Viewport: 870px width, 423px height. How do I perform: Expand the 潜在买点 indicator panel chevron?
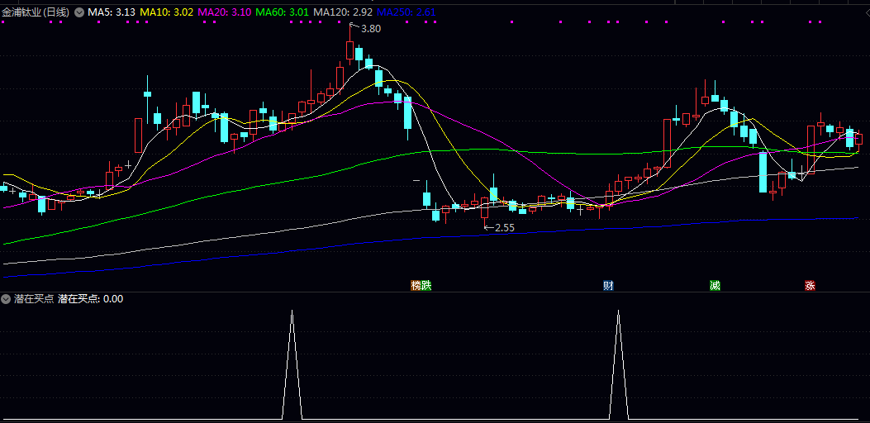click(6, 298)
